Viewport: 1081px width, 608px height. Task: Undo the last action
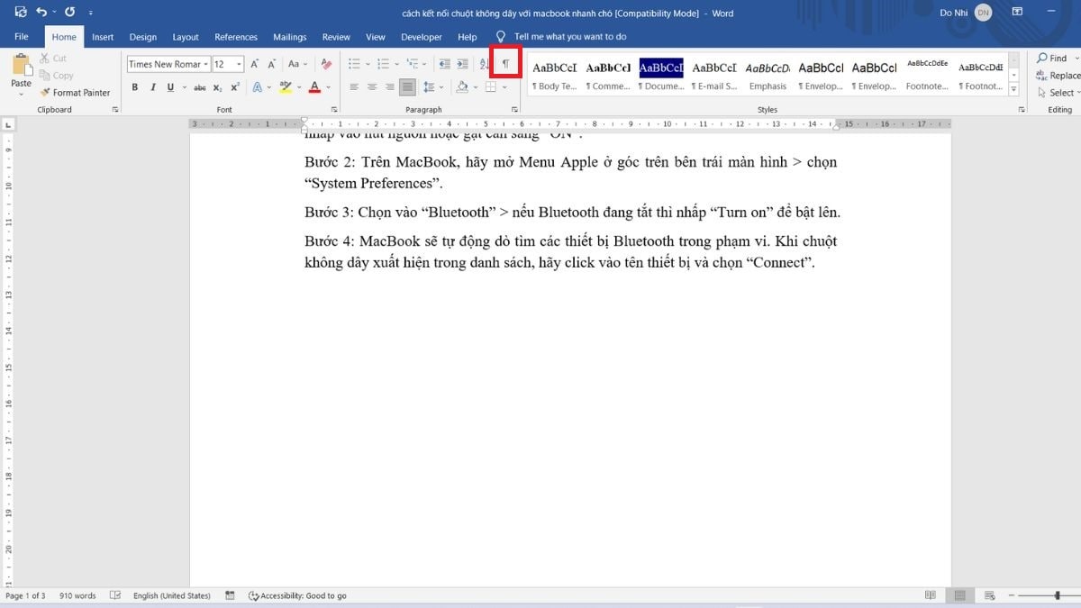(x=41, y=13)
